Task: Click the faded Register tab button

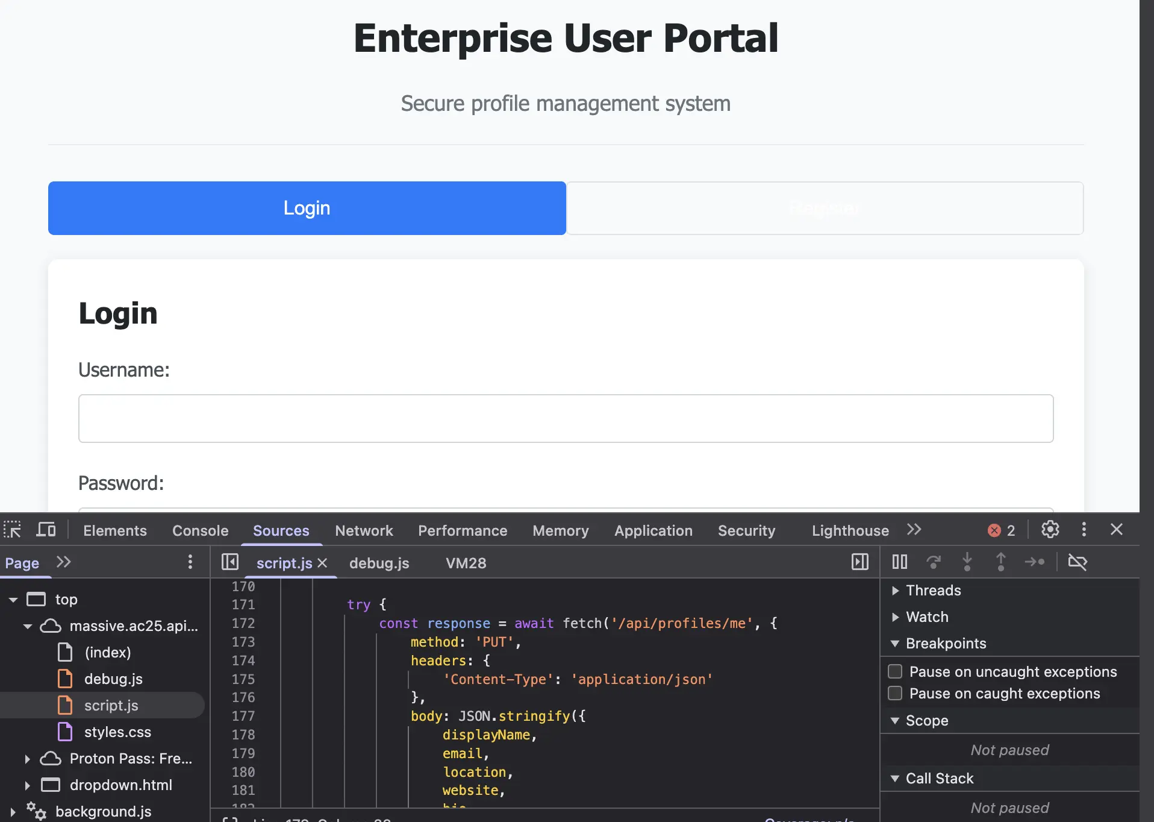Action: pyautogui.click(x=825, y=208)
